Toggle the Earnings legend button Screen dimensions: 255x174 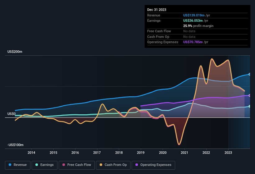point(44,165)
